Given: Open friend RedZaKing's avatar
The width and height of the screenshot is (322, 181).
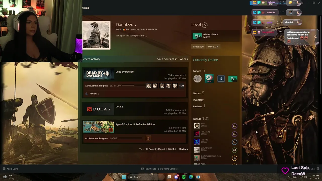Looking at the screenshot, I should point(197,134).
